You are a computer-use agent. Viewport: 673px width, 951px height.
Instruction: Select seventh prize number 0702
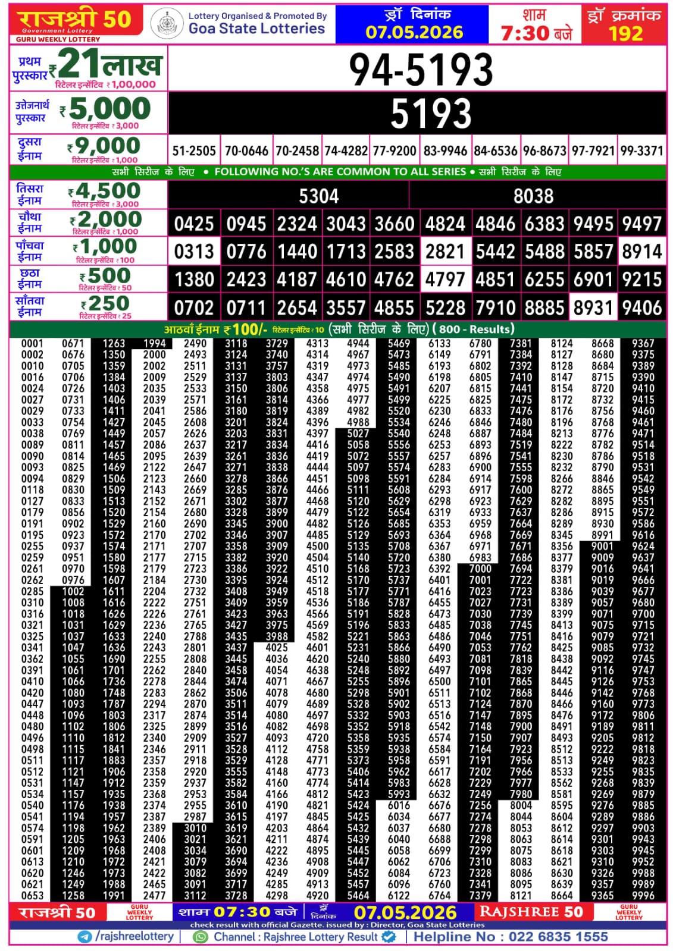pyautogui.click(x=194, y=308)
